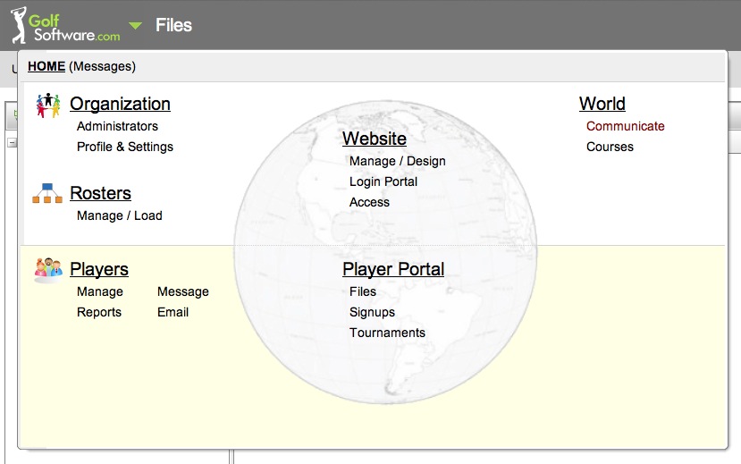Screen dimensions: 741x464
Task: Open Website Manage / Design
Action: [397, 161]
